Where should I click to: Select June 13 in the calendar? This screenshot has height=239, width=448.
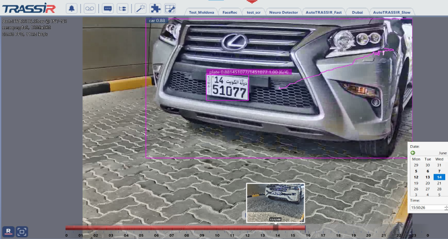coord(428,177)
